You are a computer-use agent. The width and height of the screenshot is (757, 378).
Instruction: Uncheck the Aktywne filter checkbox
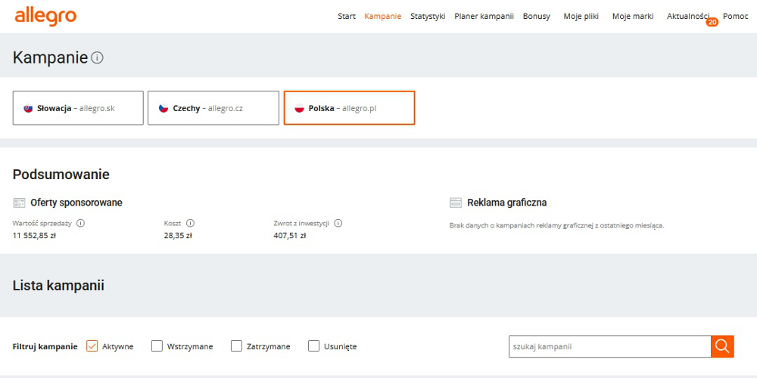click(x=92, y=346)
